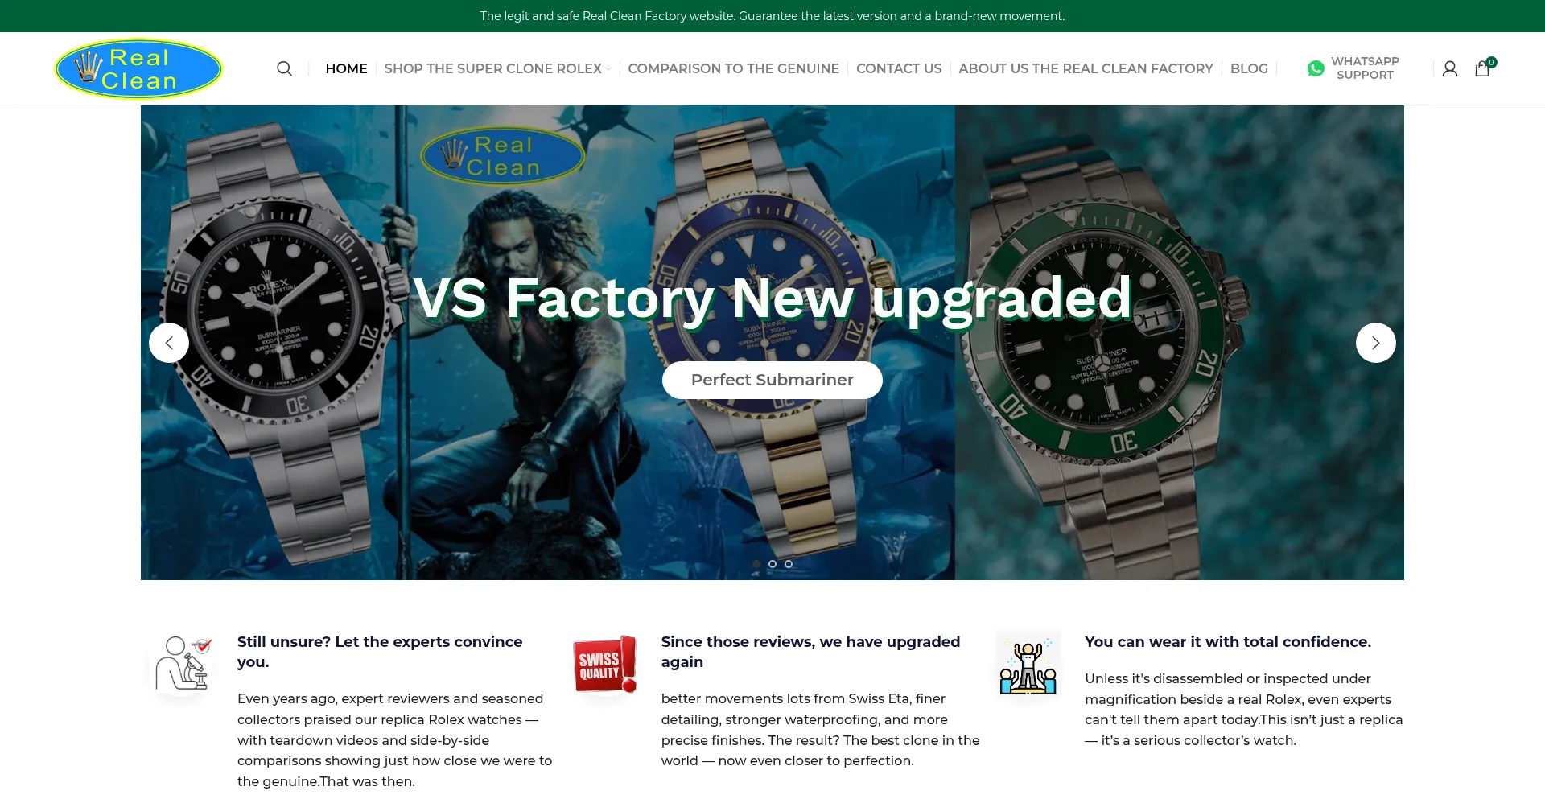
Task: Open Comparison To The Genuine menu
Action: click(733, 68)
